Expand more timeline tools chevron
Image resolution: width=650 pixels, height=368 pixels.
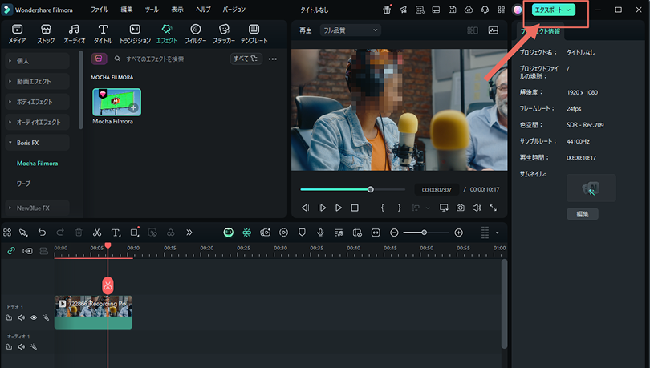(189, 233)
